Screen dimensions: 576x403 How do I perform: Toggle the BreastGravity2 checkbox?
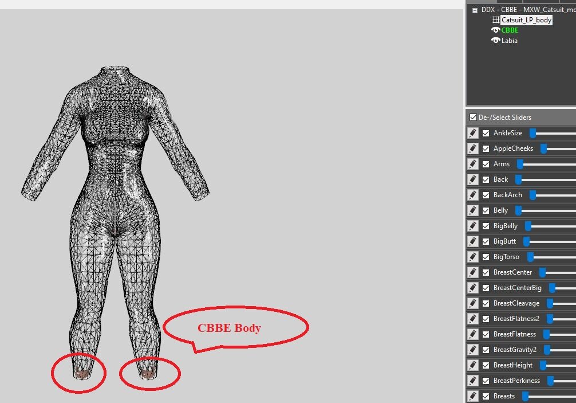[486, 350]
